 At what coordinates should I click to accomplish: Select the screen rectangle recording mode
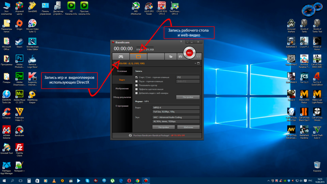(138, 56)
